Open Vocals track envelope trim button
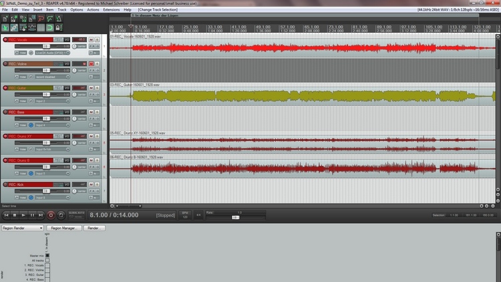The image size is (501, 282). click(x=21, y=53)
